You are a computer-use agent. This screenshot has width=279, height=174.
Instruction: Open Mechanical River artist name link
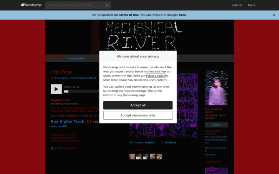tap(213, 110)
